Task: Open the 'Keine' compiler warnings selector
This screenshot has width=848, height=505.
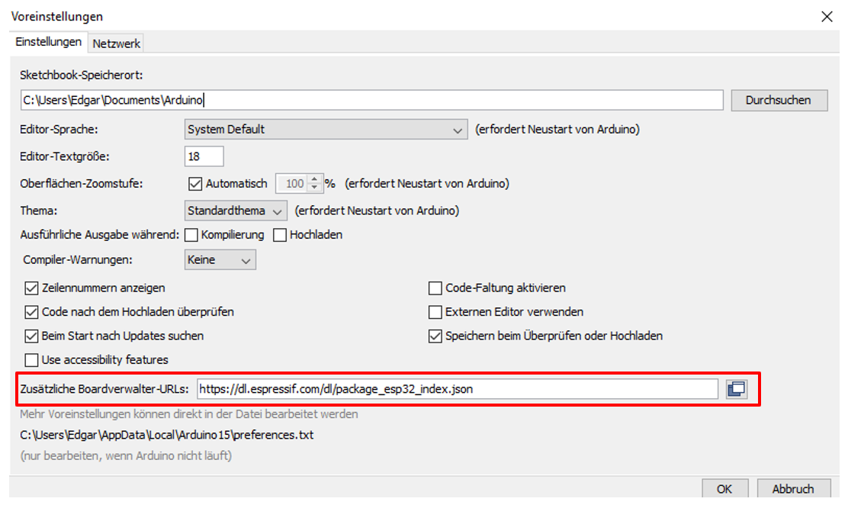Action: click(217, 259)
